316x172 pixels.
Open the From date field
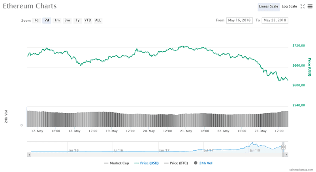tap(239, 20)
